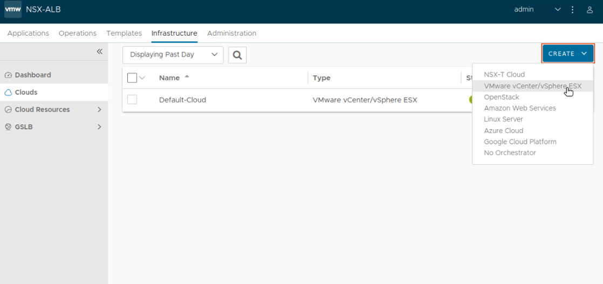Click the search magnifier icon

237,55
